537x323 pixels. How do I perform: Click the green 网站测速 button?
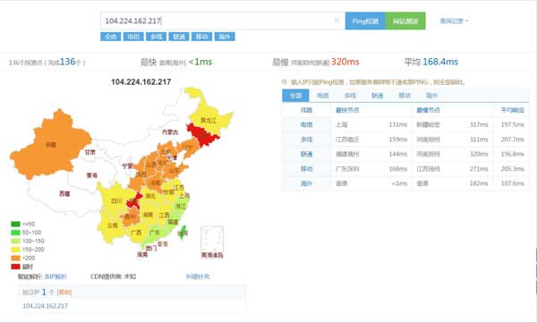[x=405, y=21]
